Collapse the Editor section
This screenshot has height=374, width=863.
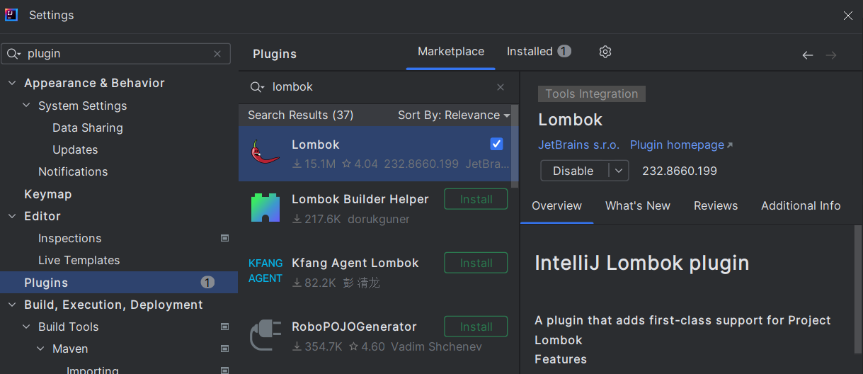click(x=12, y=216)
